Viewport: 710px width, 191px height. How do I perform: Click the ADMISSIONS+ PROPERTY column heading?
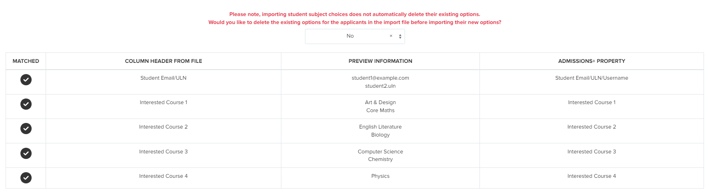click(x=592, y=61)
